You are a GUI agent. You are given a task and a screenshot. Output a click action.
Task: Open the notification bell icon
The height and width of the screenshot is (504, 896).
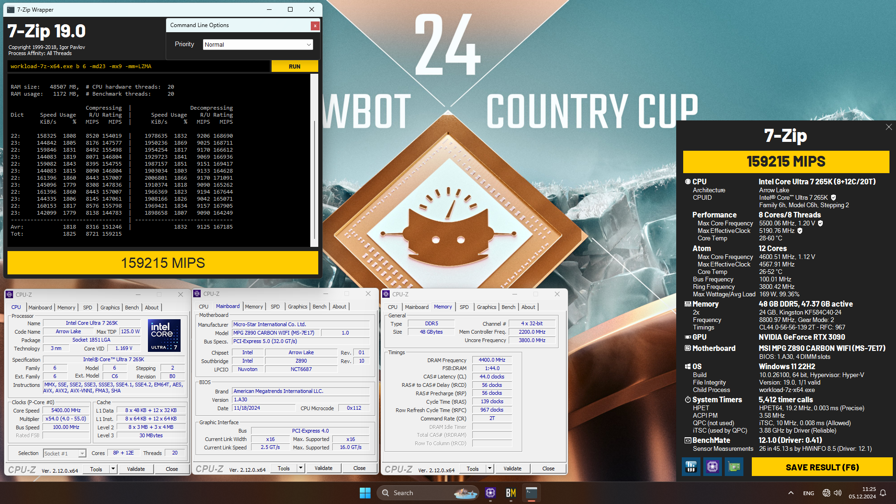tap(883, 493)
